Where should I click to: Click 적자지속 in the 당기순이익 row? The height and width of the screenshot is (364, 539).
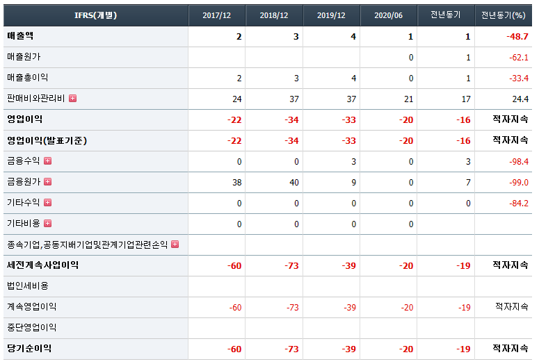[510, 349]
